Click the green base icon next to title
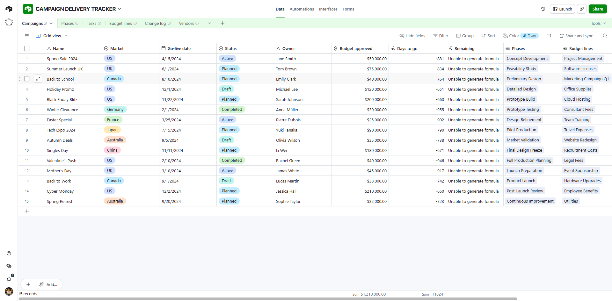The image size is (612, 301). [x=28, y=9]
